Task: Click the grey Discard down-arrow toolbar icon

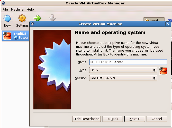Action: (x=52, y=18)
